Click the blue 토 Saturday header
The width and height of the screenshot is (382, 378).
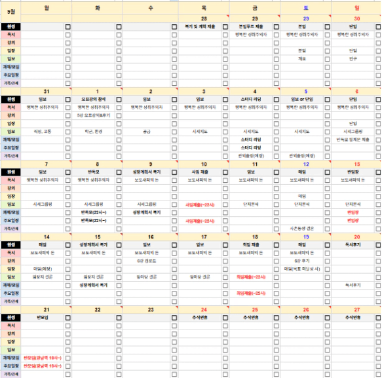point(306,8)
